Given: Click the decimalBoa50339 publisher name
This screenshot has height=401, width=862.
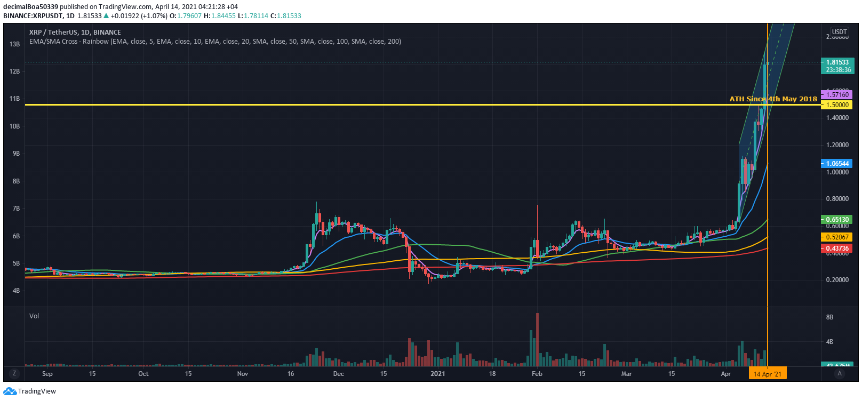Looking at the screenshot, I should coord(30,7).
